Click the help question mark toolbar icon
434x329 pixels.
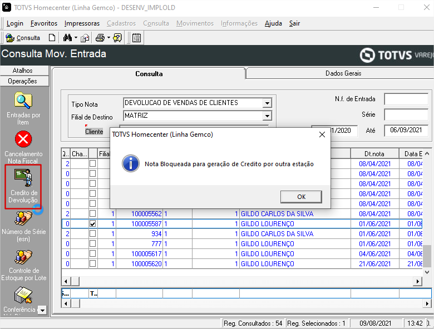[117, 38]
